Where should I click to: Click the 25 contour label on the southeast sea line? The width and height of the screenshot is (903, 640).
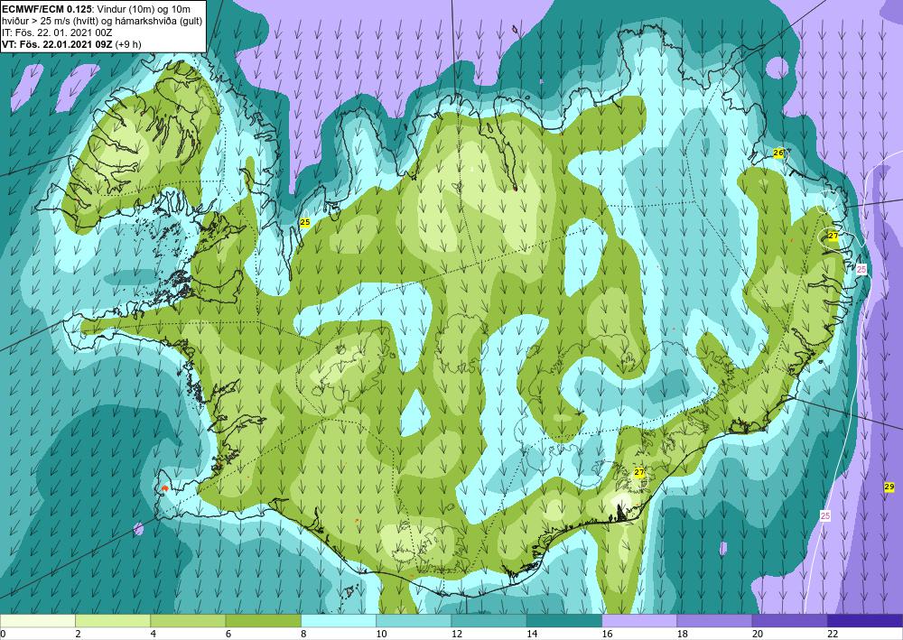click(x=825, y=516)
